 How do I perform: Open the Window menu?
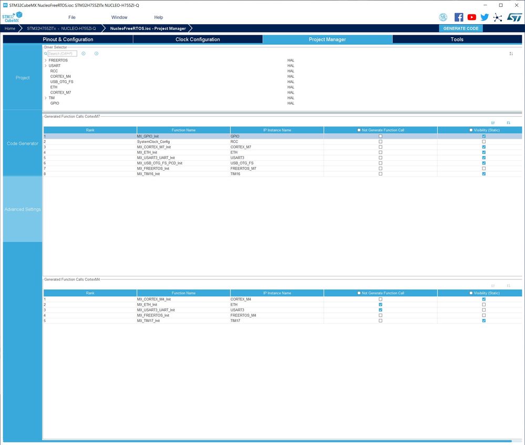(x=119, y=17)
